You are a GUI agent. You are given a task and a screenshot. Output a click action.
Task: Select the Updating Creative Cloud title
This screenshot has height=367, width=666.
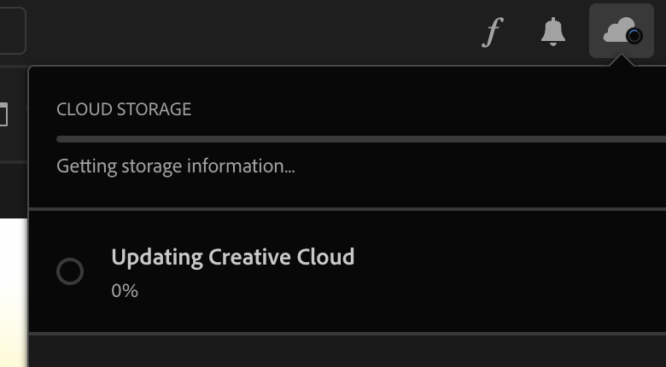pyautogui.click(x=232, y=257)
